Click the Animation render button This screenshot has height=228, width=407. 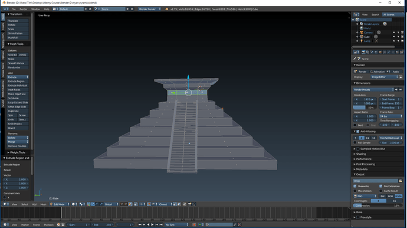point(378,71)
